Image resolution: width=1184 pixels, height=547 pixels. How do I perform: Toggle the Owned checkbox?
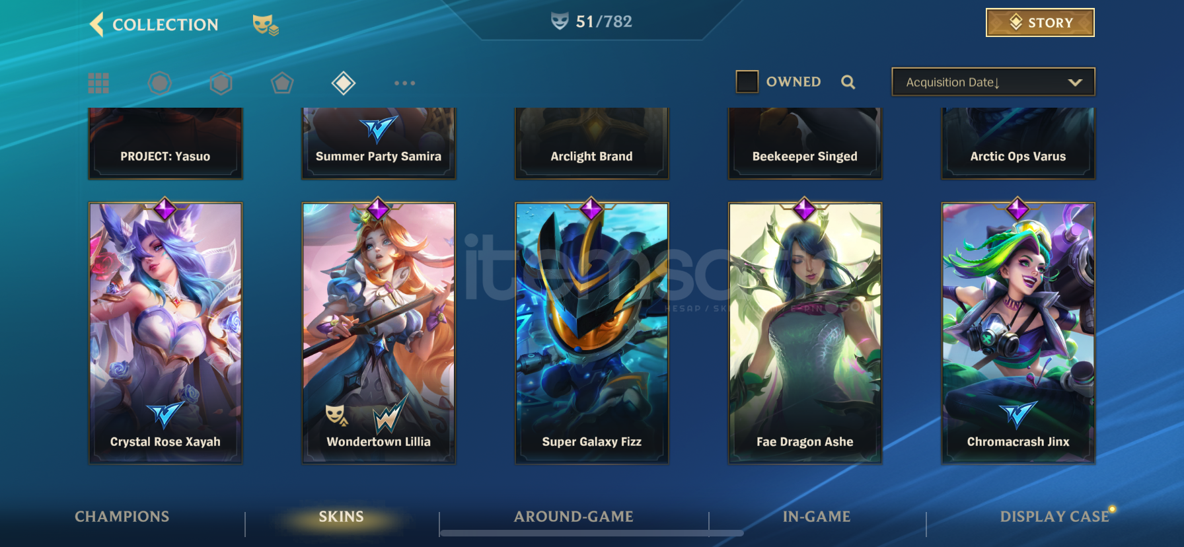(x=747, y=82)
